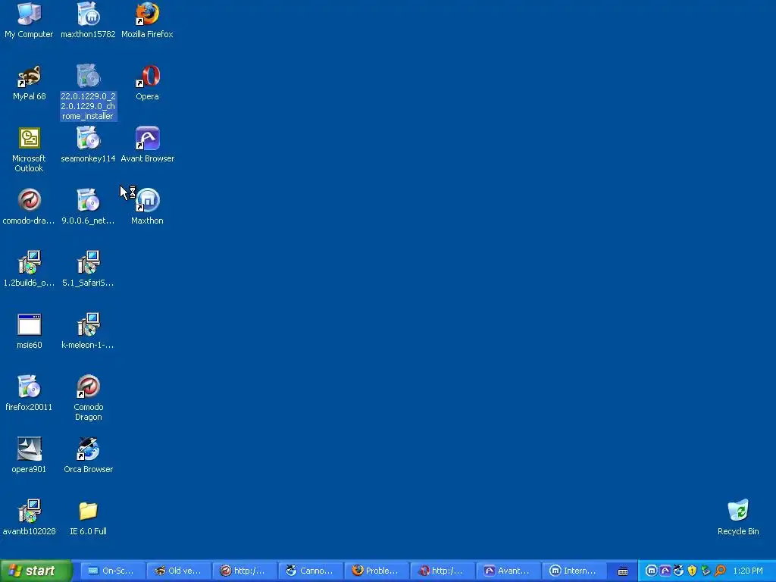Select the Opera desktop shortcut

point(147,82)
